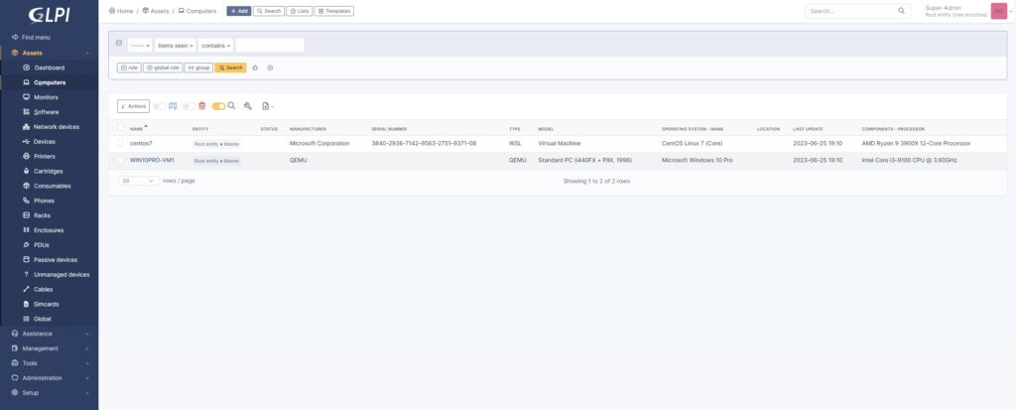
Task: Click the blue map view icon
Action: tap(173, 106)
